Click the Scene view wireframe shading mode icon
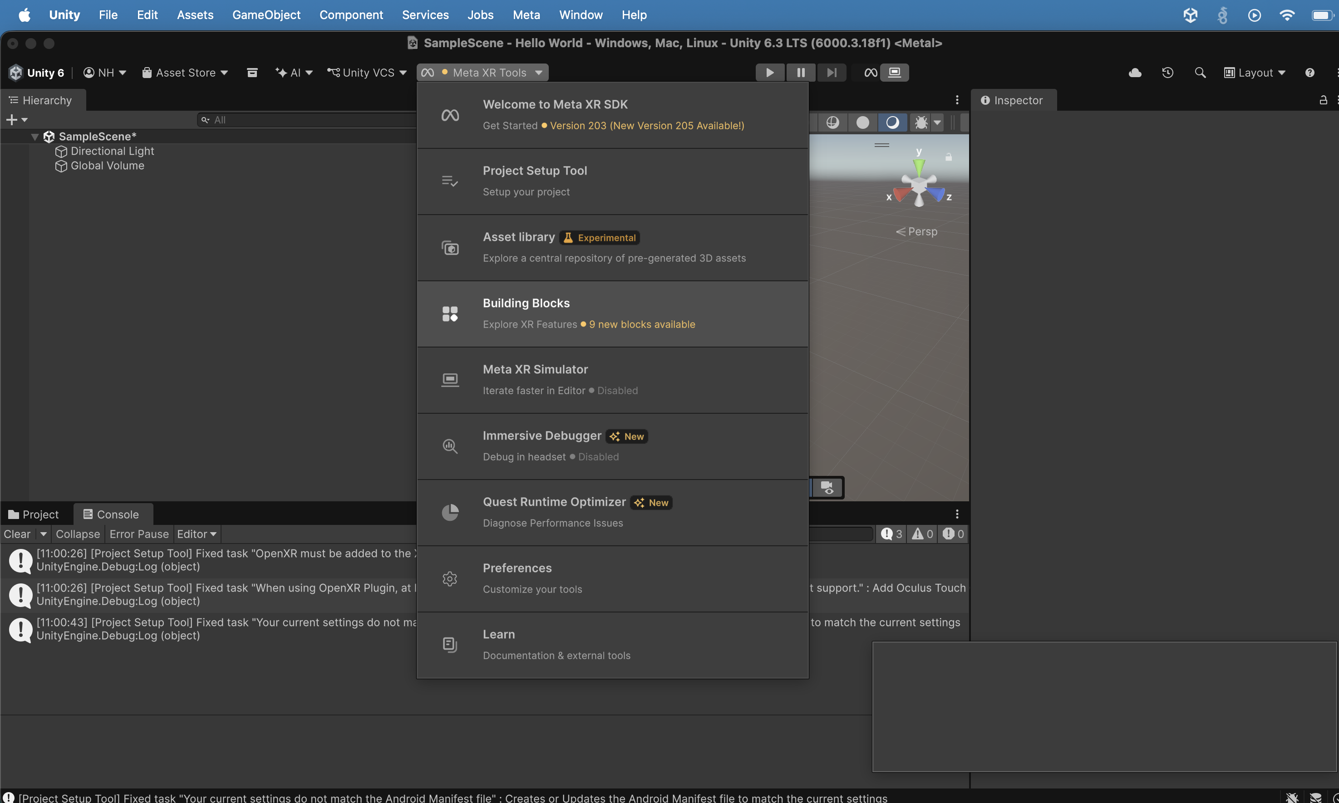Image resolution: width=1339 pixels, height=803 pixels. (x=832, y=123)
